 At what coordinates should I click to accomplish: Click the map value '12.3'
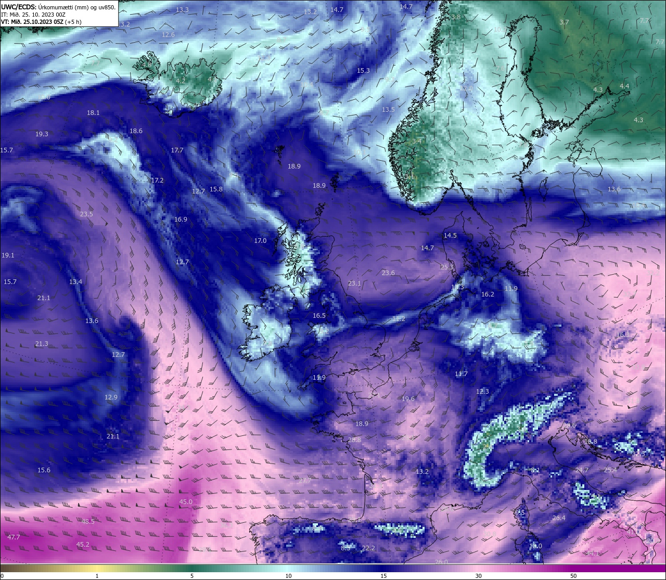coord(482,392)
